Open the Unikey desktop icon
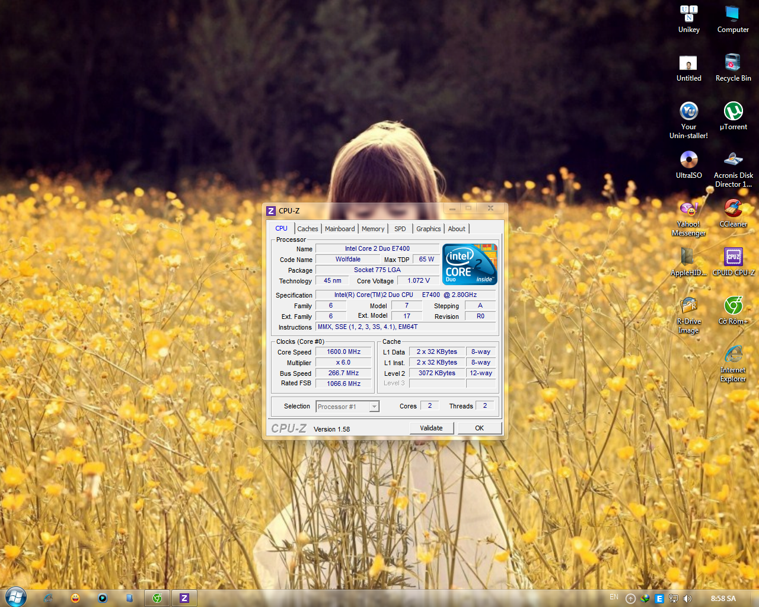This screenshot has width=759, height=607. (x=688, y=19)
